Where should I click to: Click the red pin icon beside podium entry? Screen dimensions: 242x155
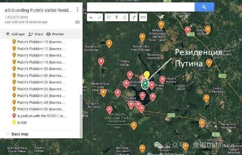14,116
